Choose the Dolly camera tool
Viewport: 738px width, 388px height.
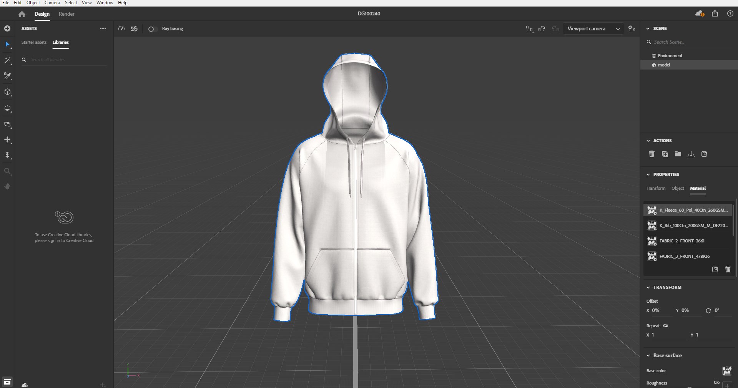pos(7,155)
